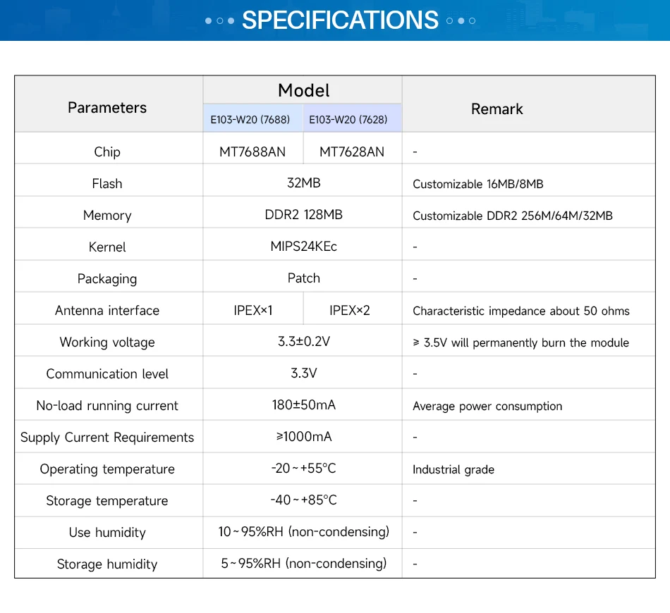Click the MT7628AN chip cell
The image size is (670, 613).
click(352, 151)
